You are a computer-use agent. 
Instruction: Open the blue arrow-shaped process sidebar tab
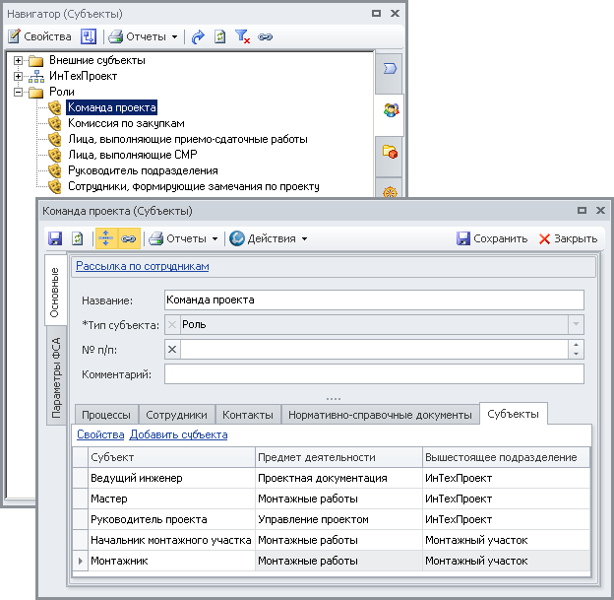(x=390, y=69)
